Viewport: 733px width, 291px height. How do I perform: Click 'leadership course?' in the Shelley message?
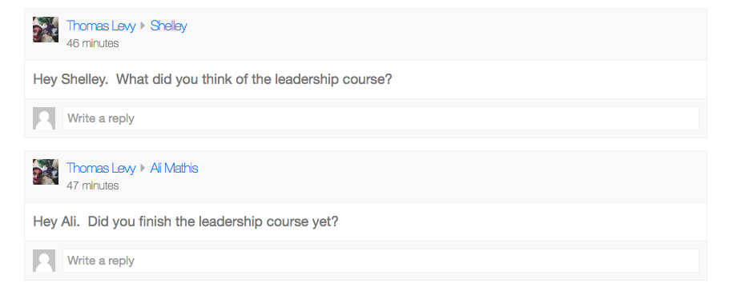333,79
